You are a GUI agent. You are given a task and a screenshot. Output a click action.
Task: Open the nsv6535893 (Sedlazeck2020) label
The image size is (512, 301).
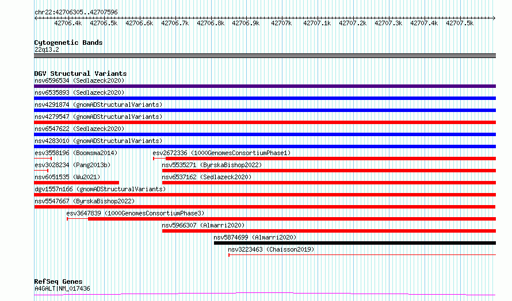click(79, 92)
